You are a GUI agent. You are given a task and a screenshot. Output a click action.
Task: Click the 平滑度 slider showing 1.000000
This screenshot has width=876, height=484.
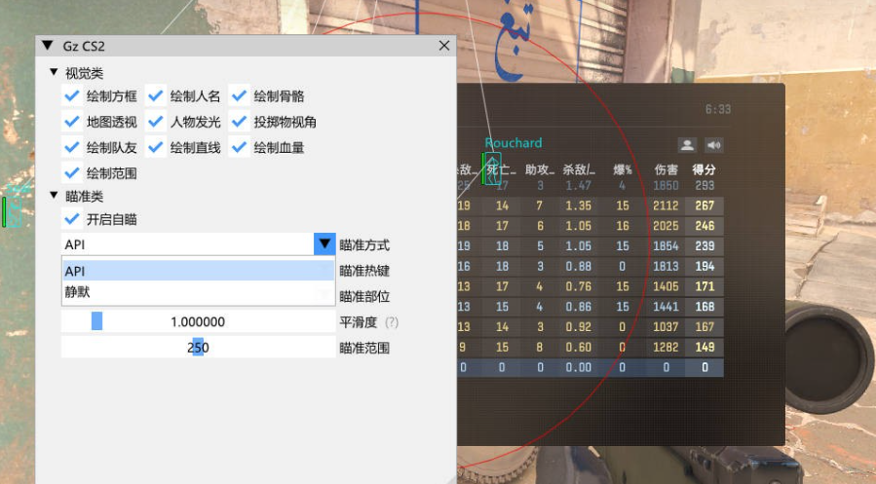click(199, 321)
